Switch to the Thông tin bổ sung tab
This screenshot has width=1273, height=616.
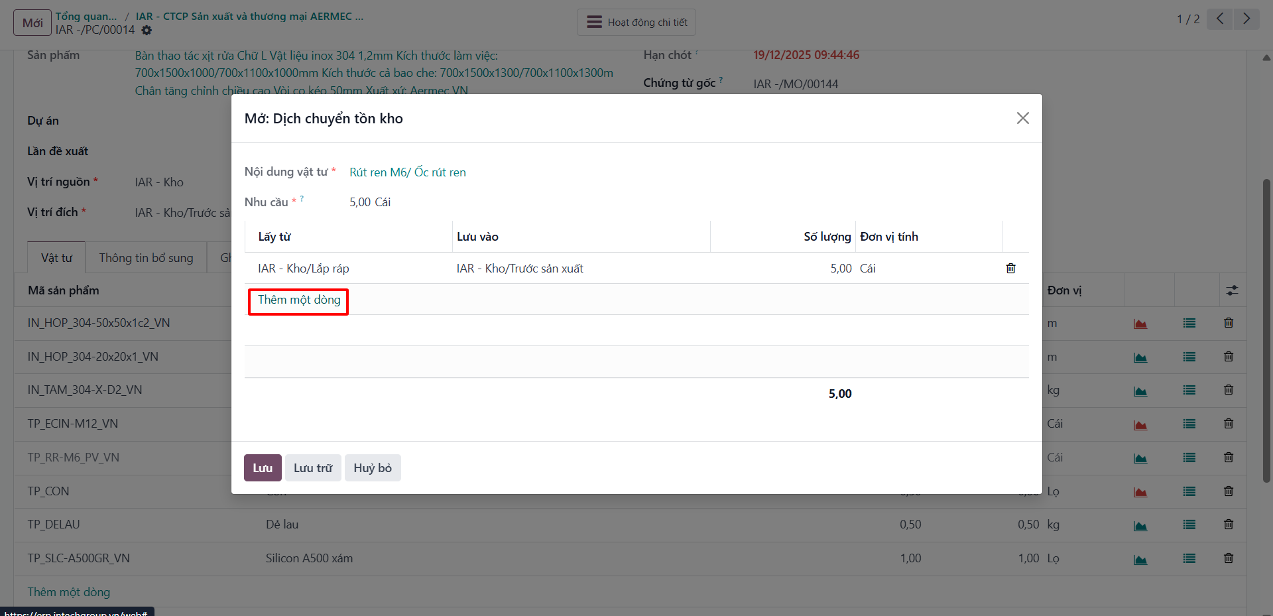(x=146, y=258)
